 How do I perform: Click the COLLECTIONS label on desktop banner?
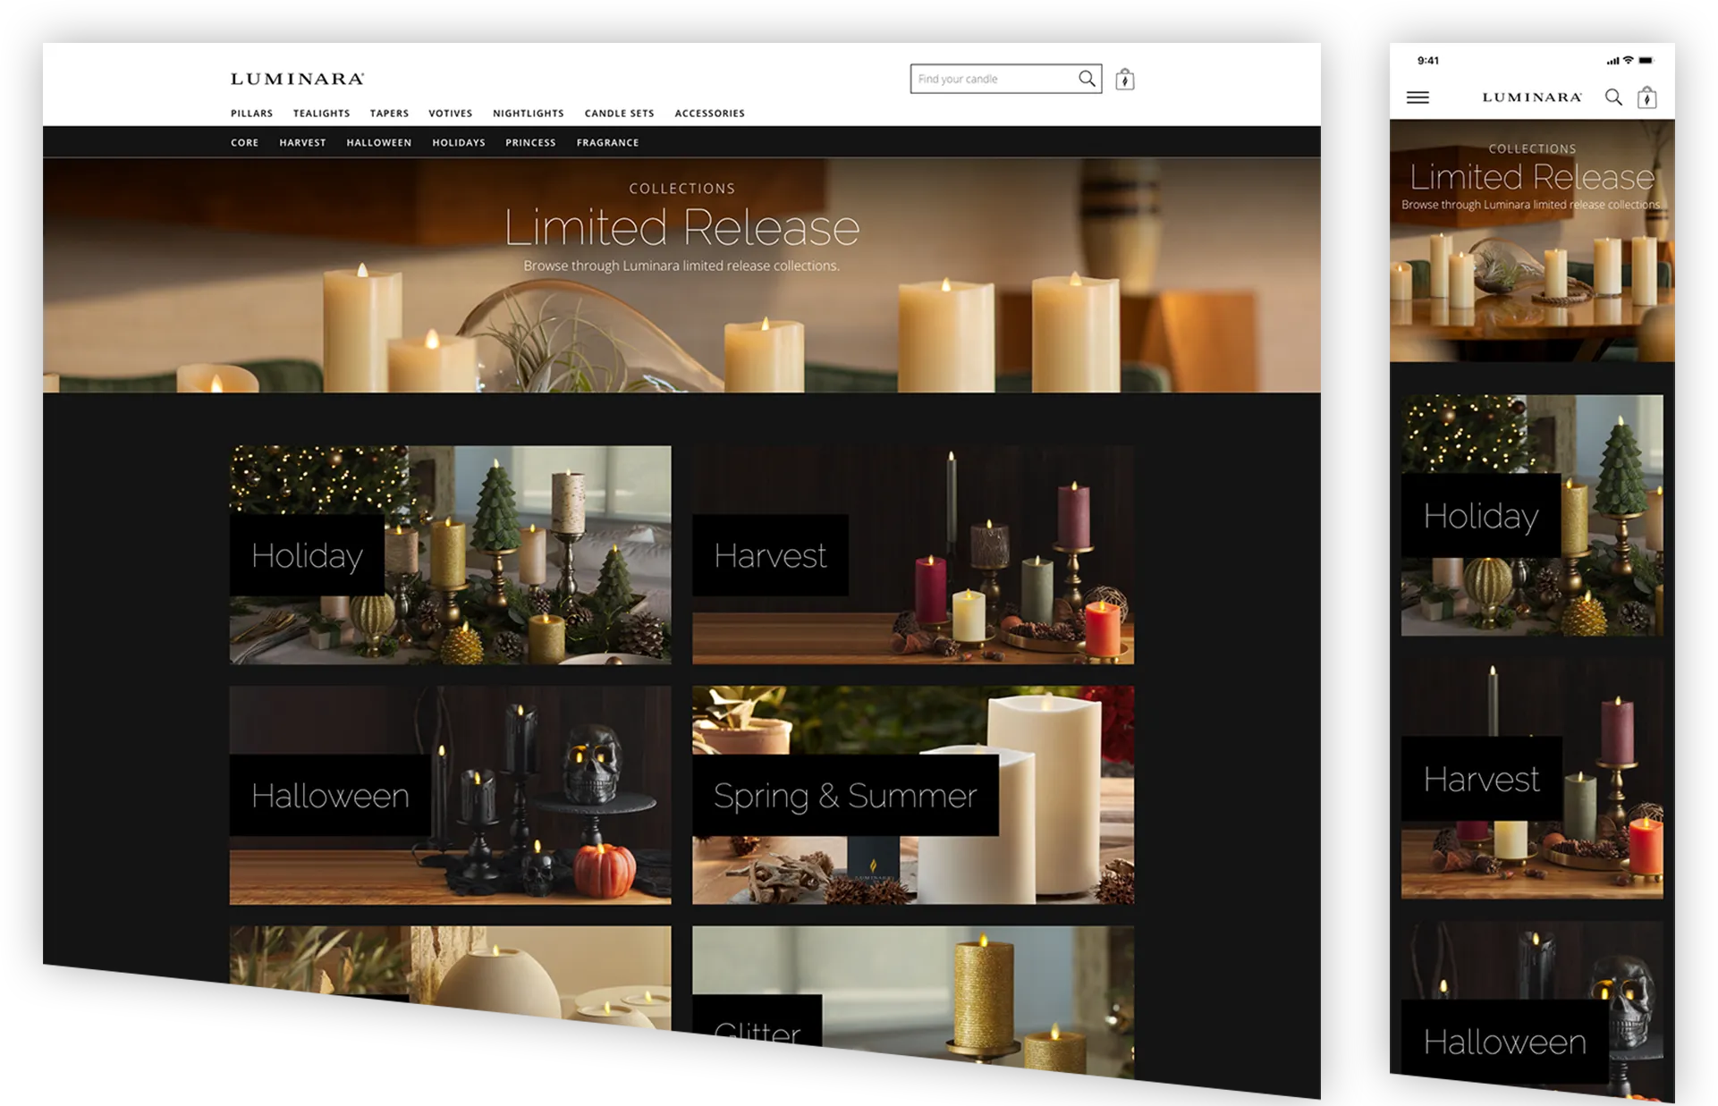tap(681, 189)
